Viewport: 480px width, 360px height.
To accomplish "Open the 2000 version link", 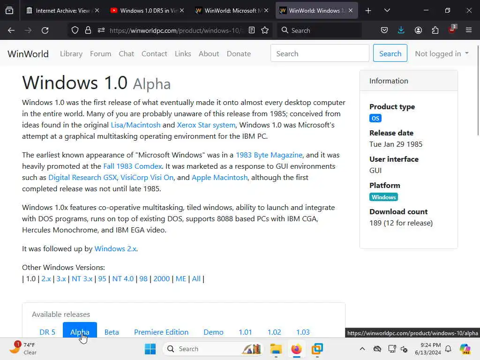I will 161,278.
